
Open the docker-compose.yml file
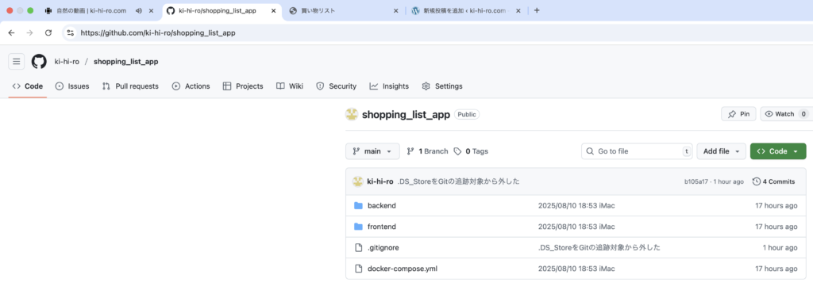point(403,269)
